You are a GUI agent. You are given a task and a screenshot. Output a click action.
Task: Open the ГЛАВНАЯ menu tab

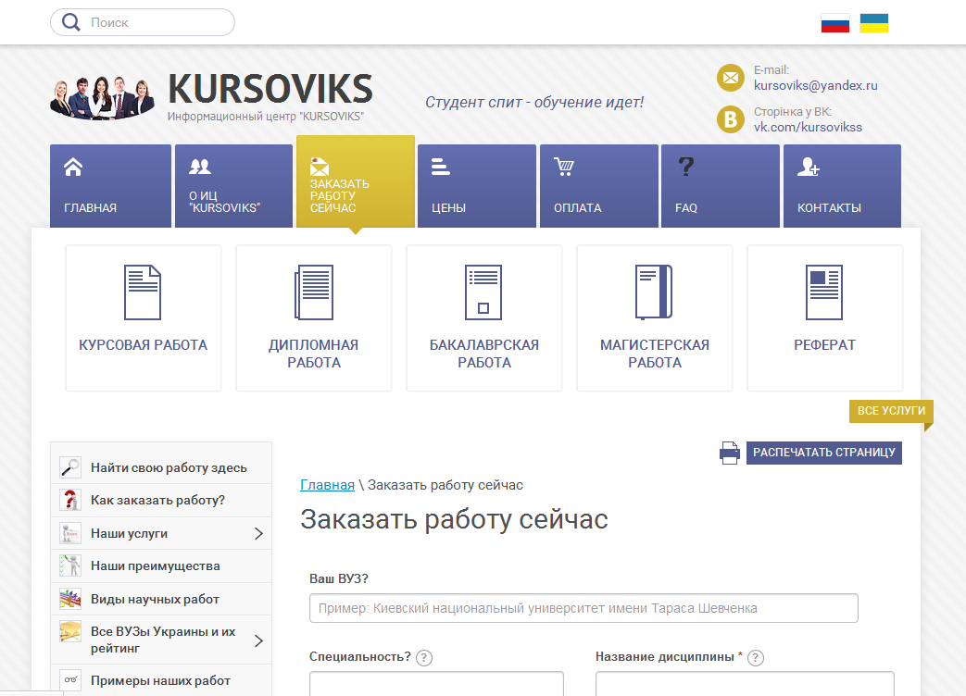click(x=110, y=186)
